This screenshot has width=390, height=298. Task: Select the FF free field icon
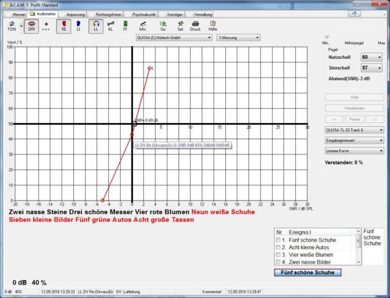126,26
